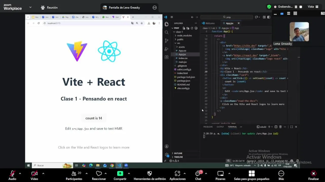This screenshot has height=182, width=325.
Task: Expand the arrow beside Aplicaciones
Action: (x=185, y=173)
